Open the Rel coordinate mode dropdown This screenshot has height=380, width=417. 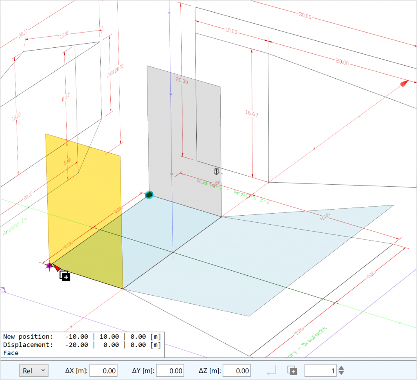[34, 370]
